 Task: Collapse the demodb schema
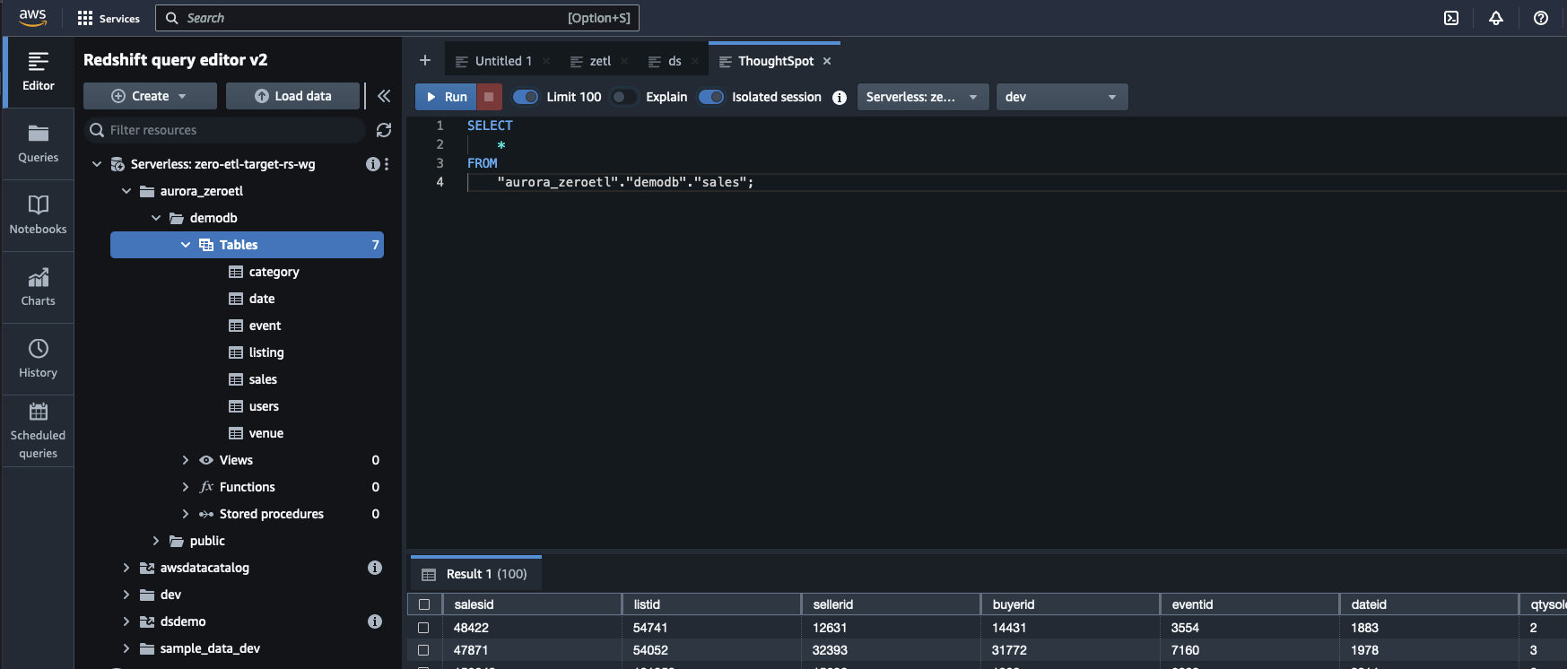(156, 218)
